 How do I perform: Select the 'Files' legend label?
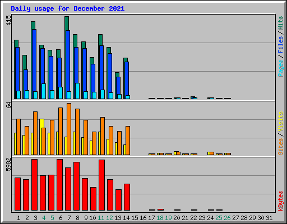click(280, 45)
